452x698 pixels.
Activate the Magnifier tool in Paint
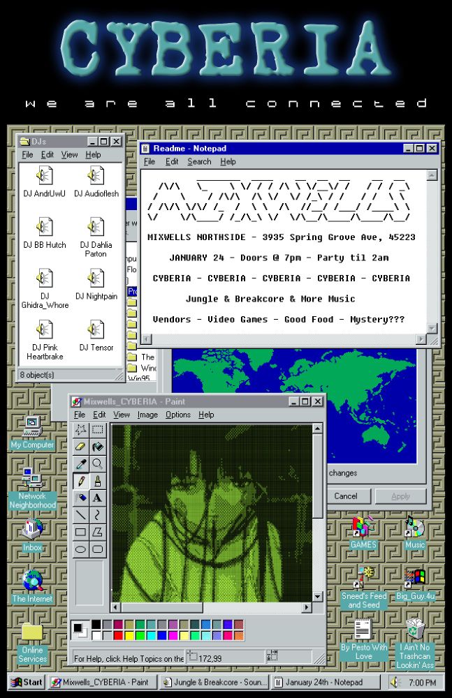pos(98,464)
